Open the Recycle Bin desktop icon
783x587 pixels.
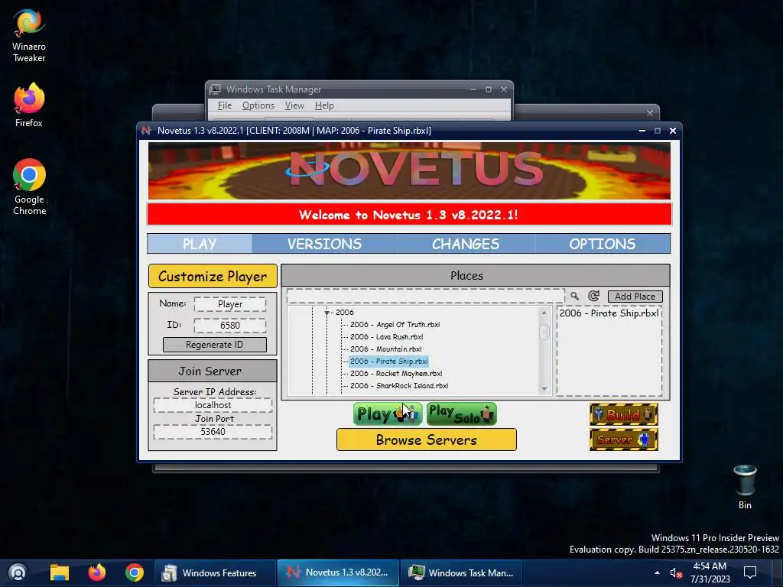745,487
